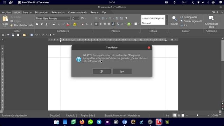224x126 pixels.
Task: Click Reemplazar in the Buscar group
Action: [189, 17]
